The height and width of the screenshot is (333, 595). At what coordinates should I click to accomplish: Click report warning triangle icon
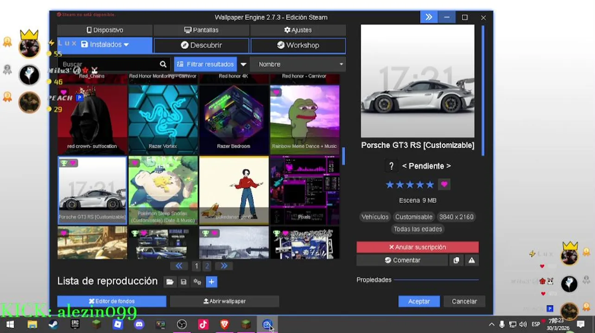click(472, 260)
